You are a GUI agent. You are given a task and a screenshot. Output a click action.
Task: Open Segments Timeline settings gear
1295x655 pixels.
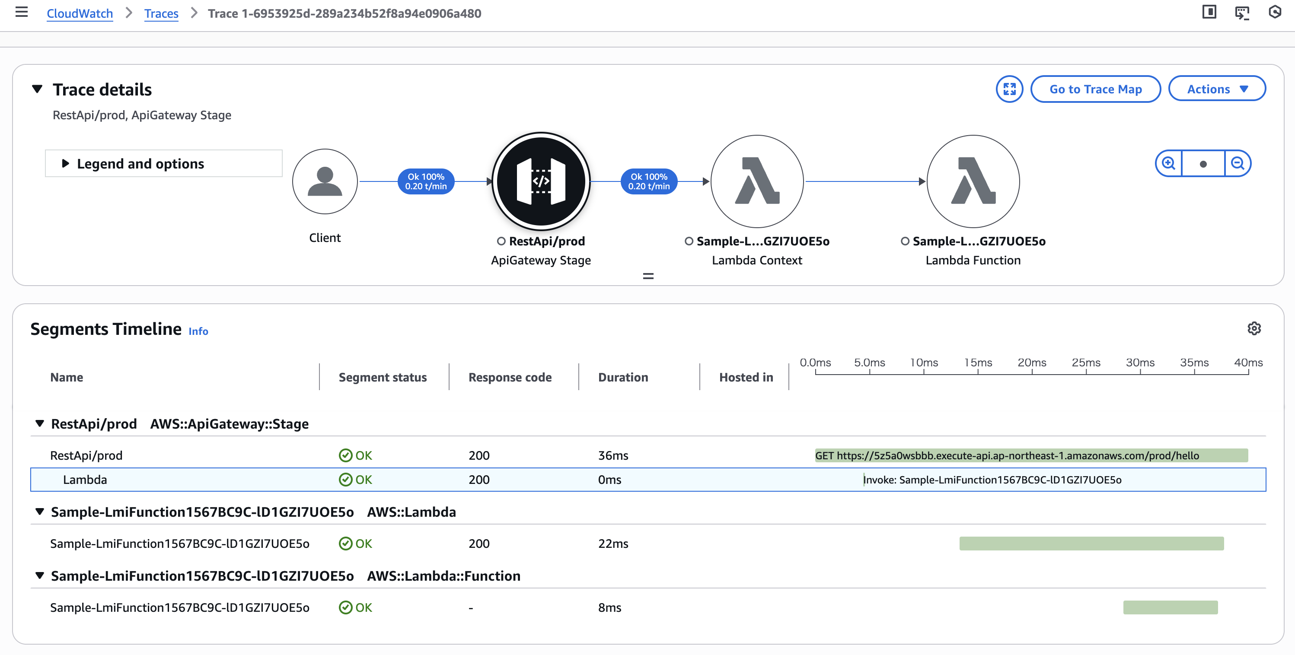coord(1254,328)
